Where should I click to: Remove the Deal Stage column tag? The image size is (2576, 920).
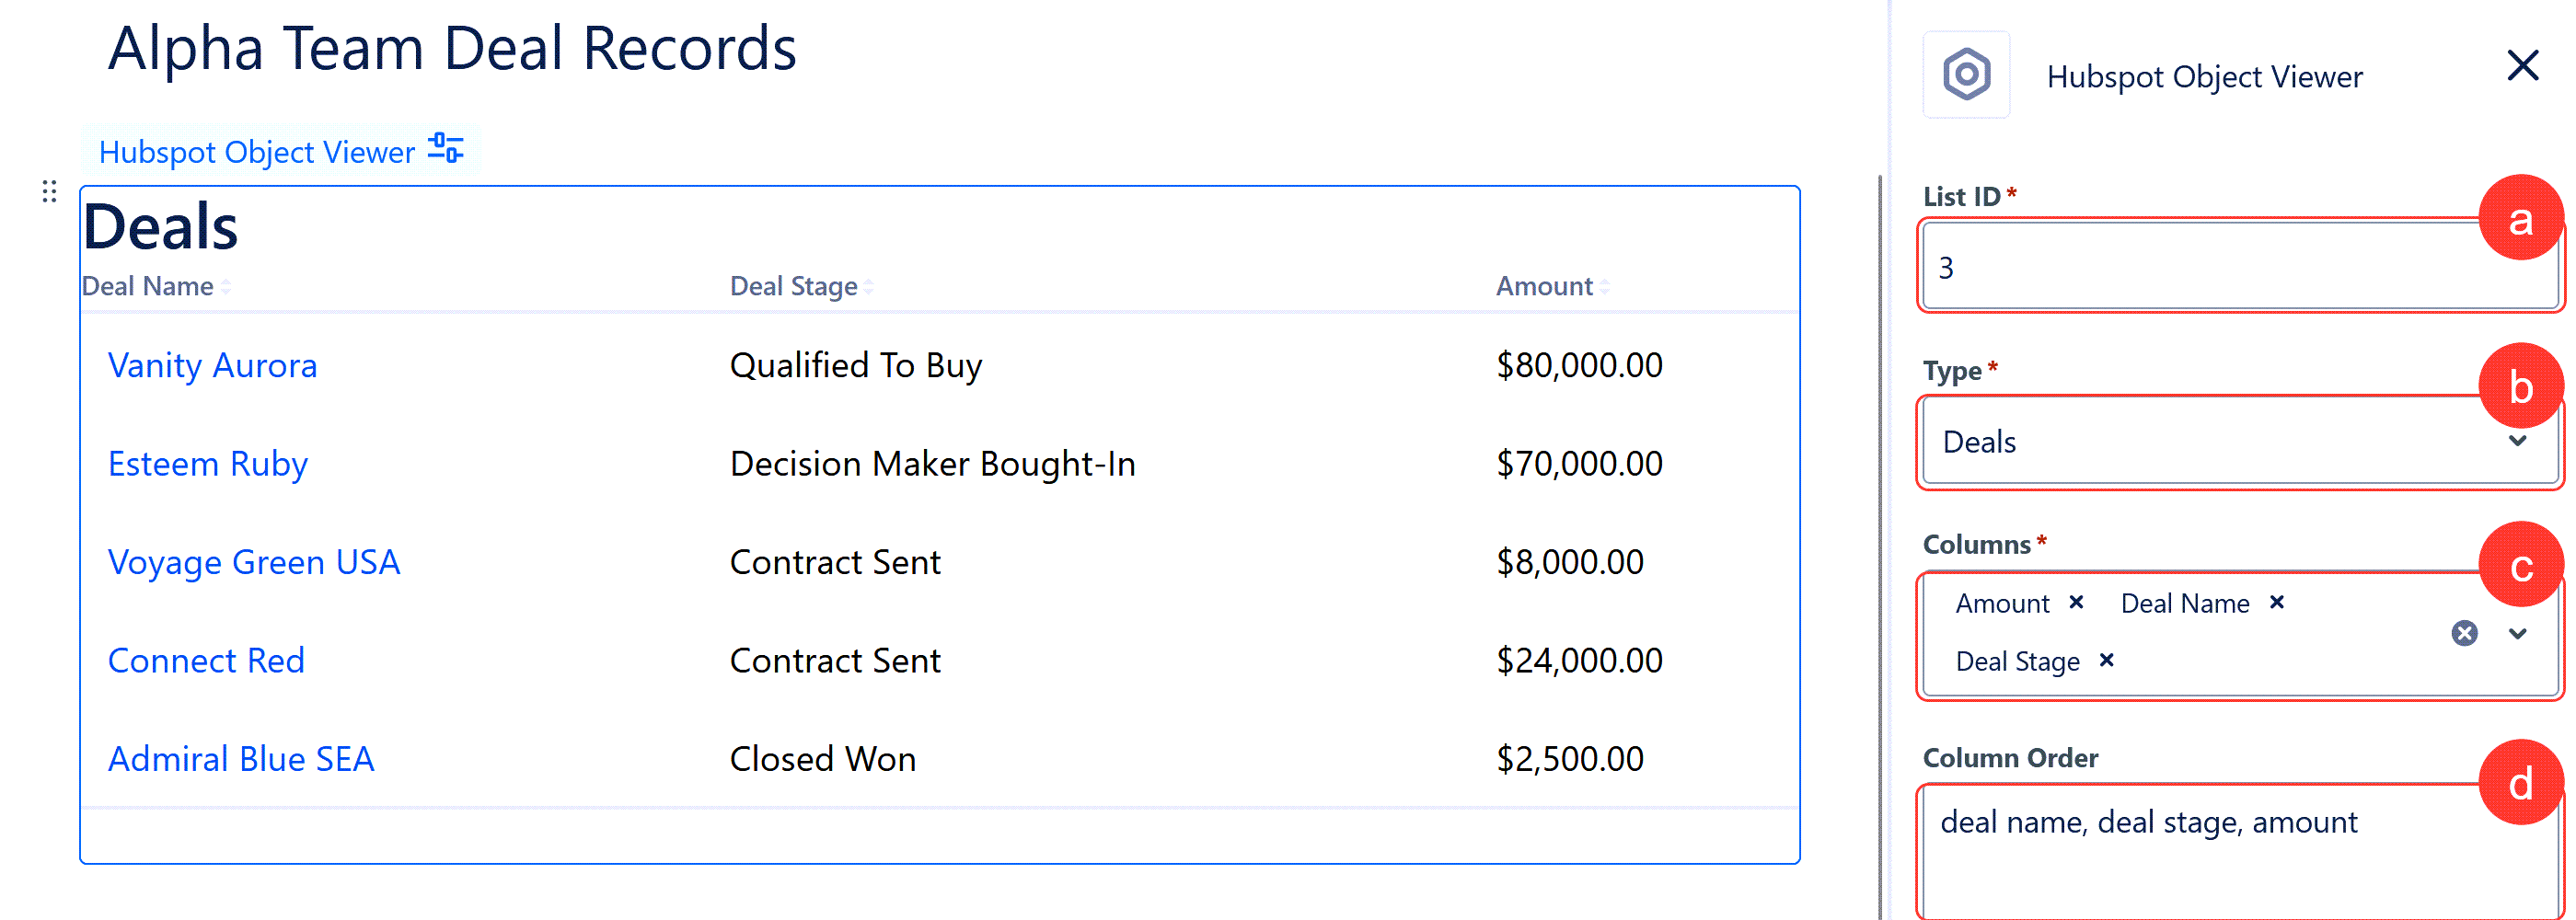2107,660
